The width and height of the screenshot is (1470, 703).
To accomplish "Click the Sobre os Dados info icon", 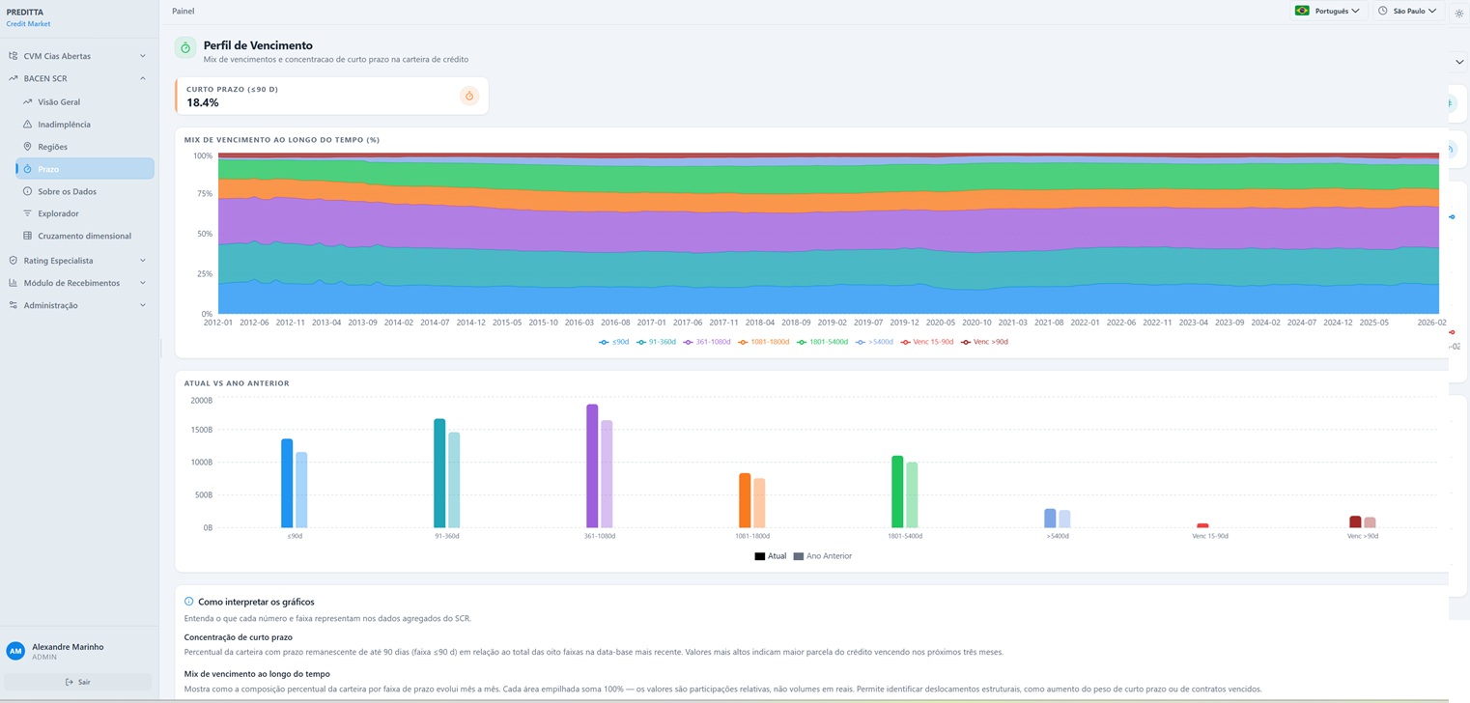I will [x=27, y=191].
